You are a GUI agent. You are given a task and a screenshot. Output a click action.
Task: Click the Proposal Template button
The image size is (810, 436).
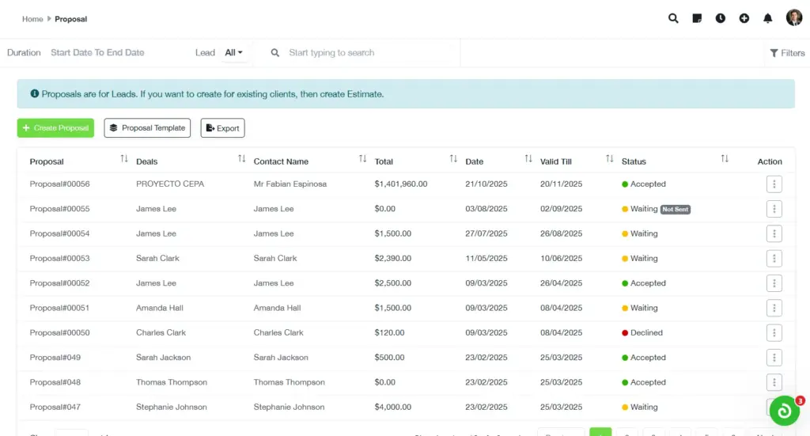click(147, 128)
